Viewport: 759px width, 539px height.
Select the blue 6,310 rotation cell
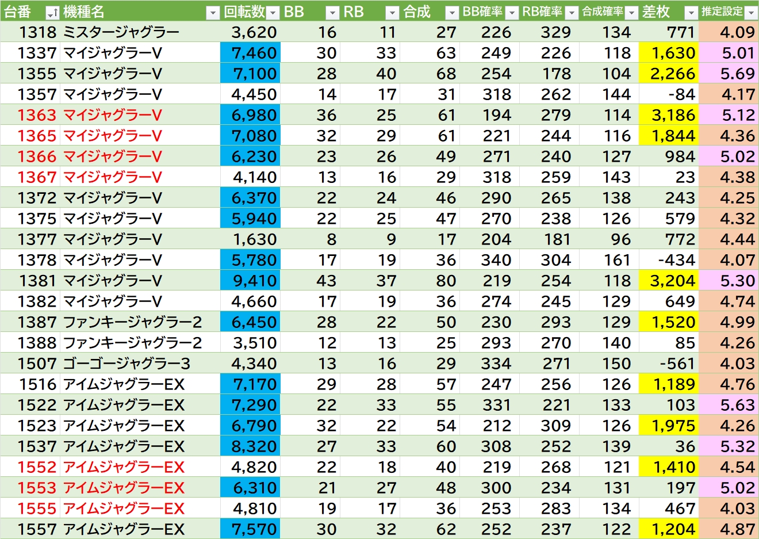pos(251,488)
